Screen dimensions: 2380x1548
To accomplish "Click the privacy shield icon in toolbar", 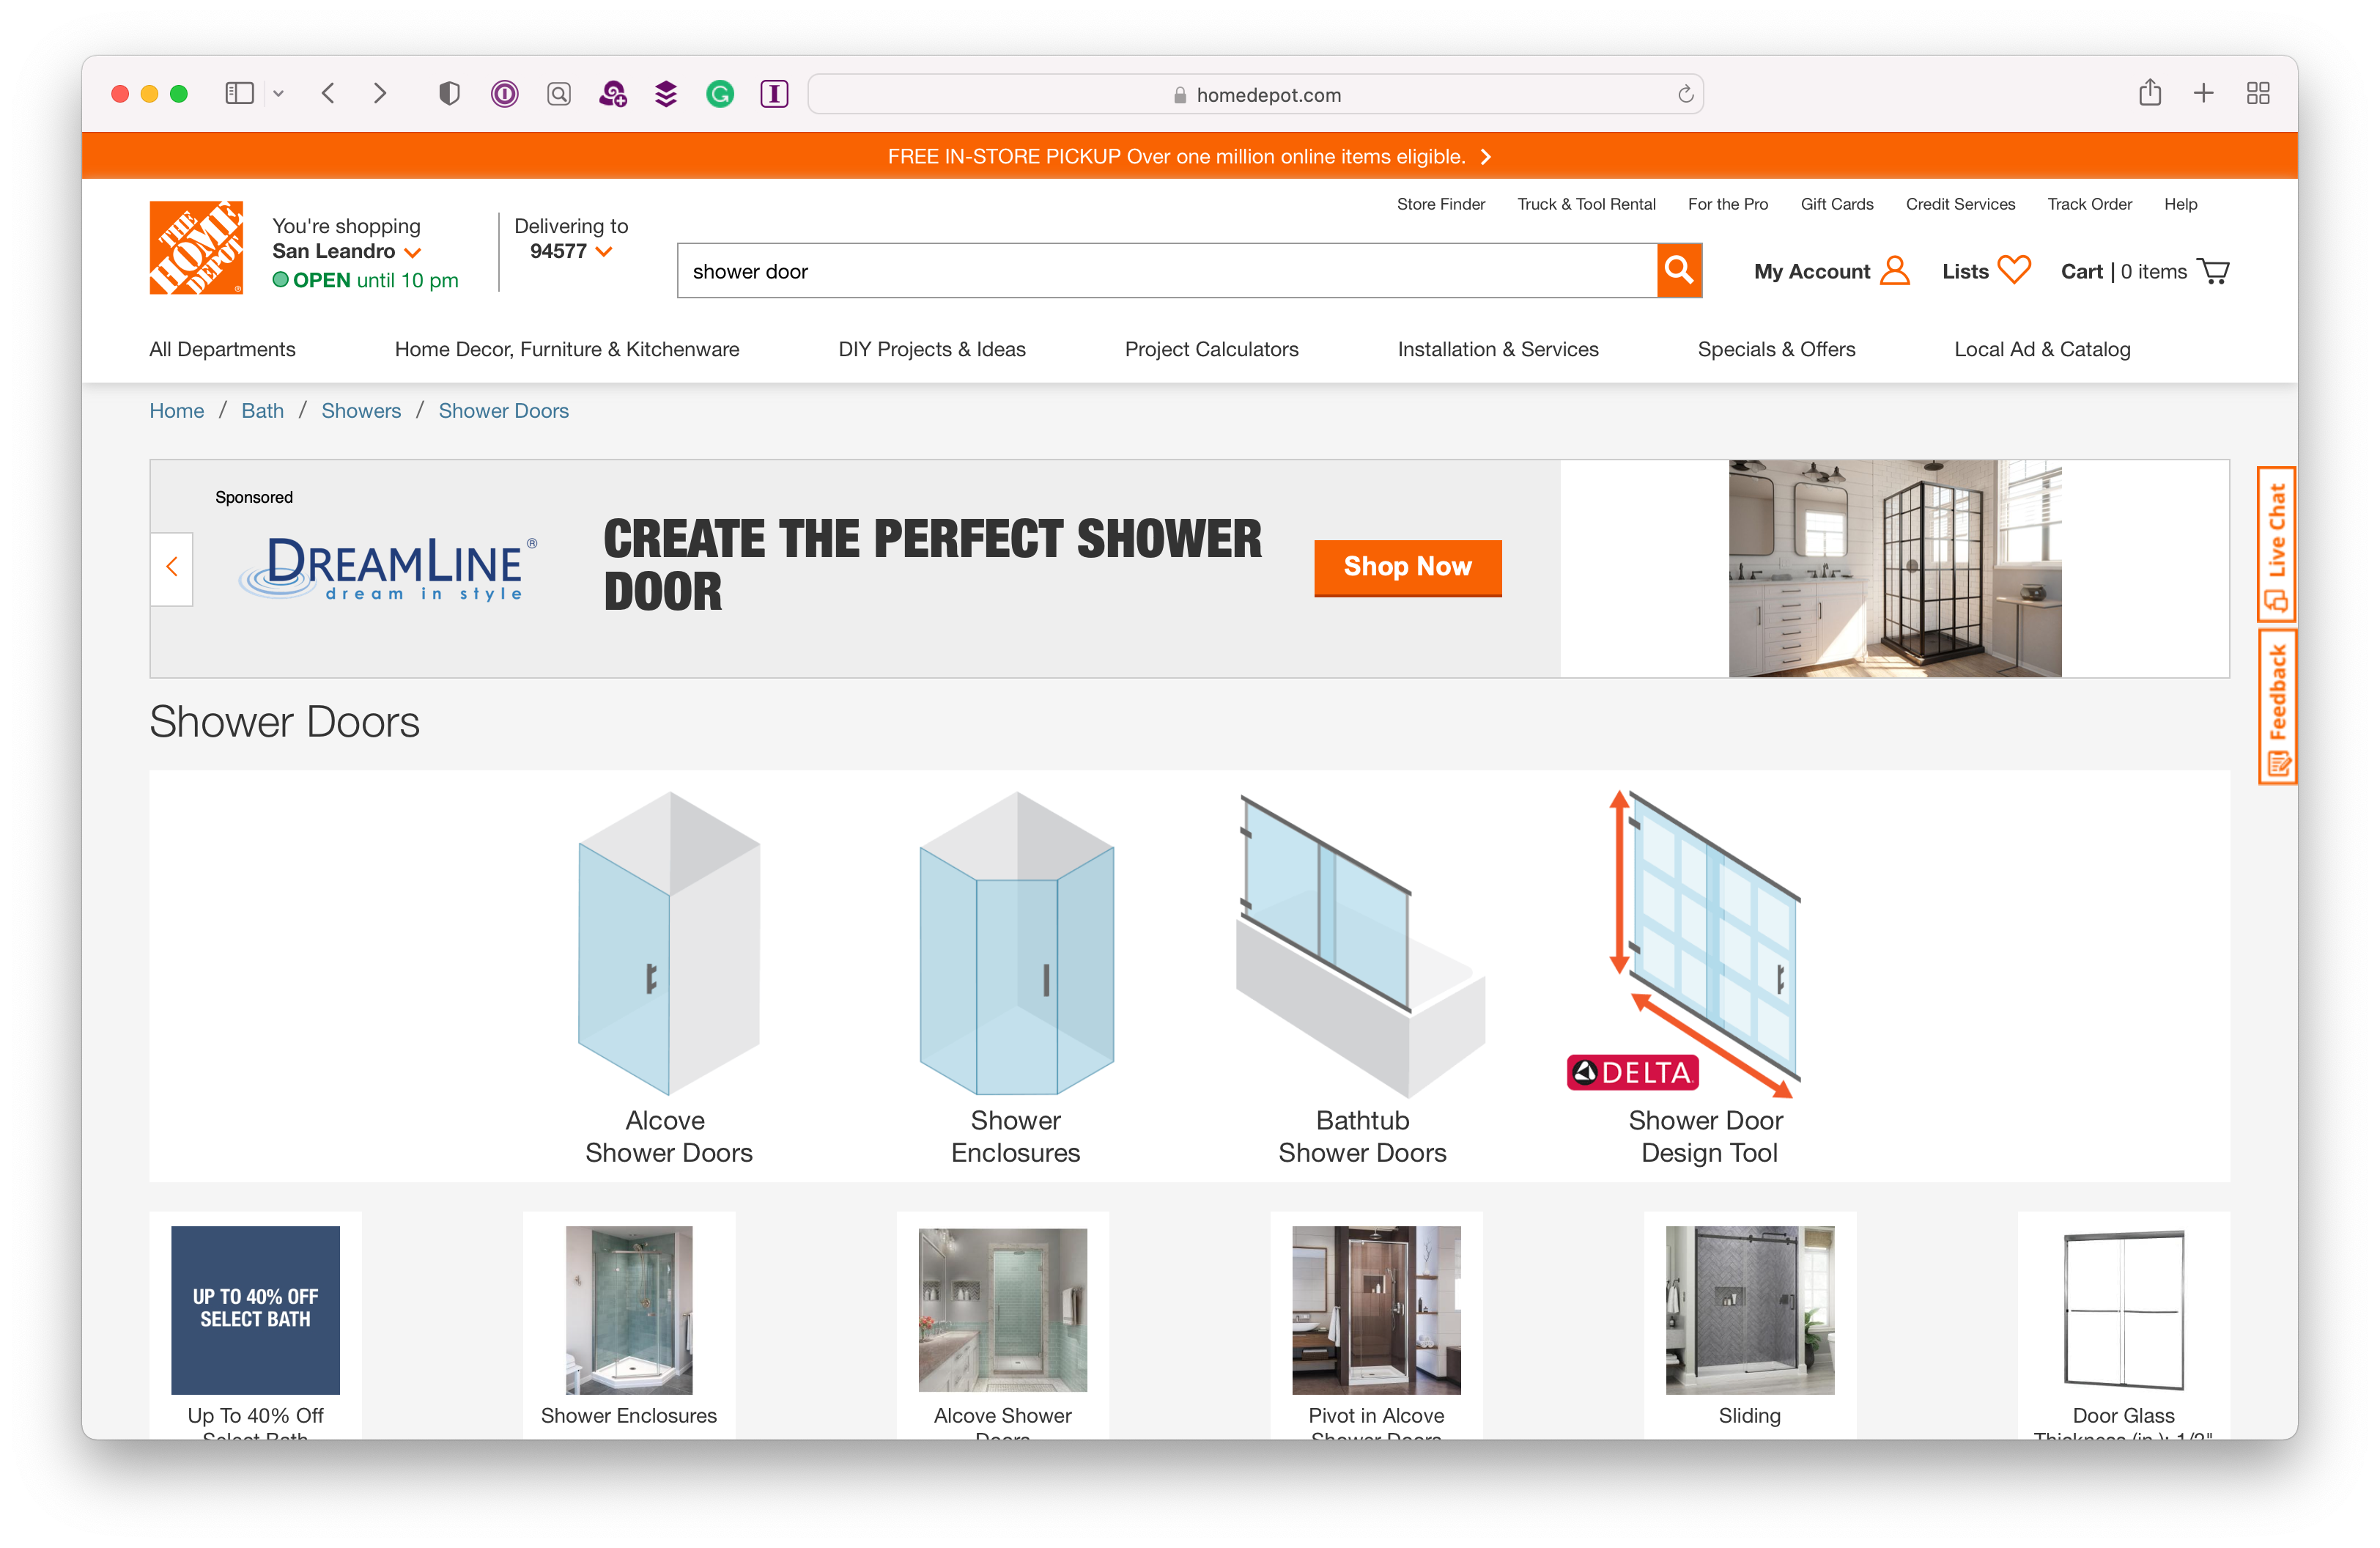I will [450, 94].
